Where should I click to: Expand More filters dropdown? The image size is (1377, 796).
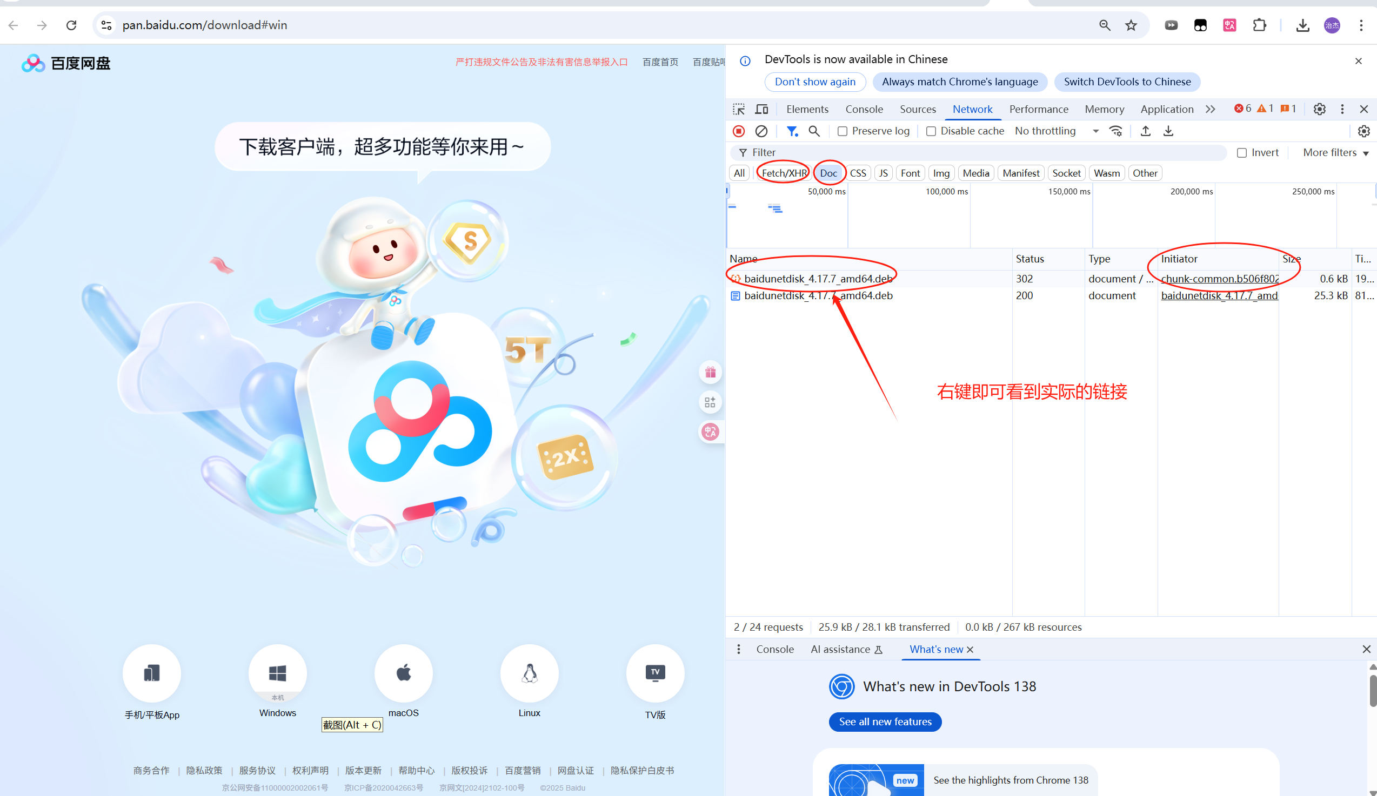coord(1335,153)
